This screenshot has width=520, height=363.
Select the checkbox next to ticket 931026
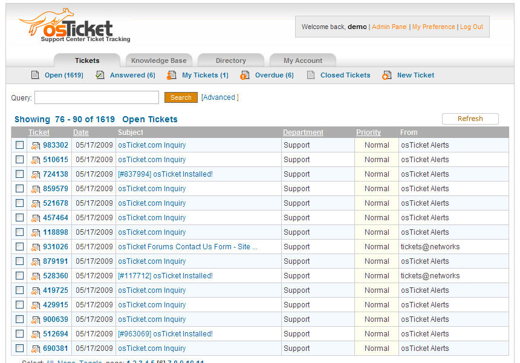coord(19,247)
